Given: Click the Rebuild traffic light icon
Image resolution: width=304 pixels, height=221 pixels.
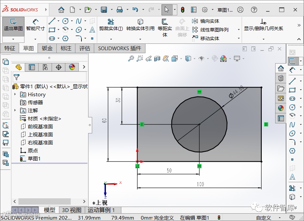Looking at the screenshot, I should (182, 9).
